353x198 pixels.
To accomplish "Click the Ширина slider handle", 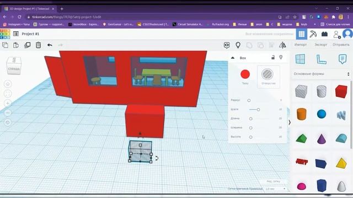I will (x=251, y=128).
